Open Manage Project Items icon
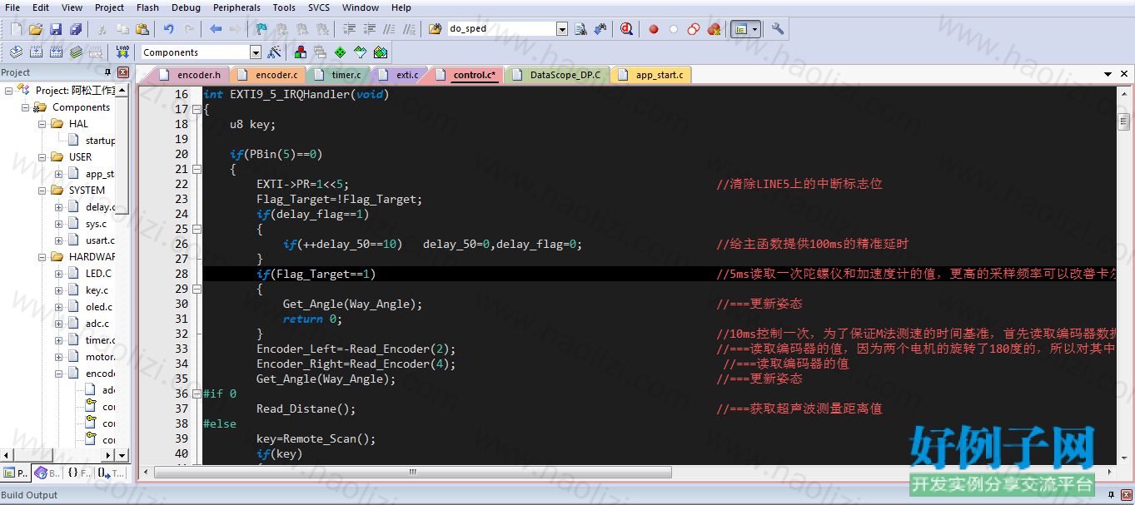Screen dimensions: 1135x505 coord(301,52)
